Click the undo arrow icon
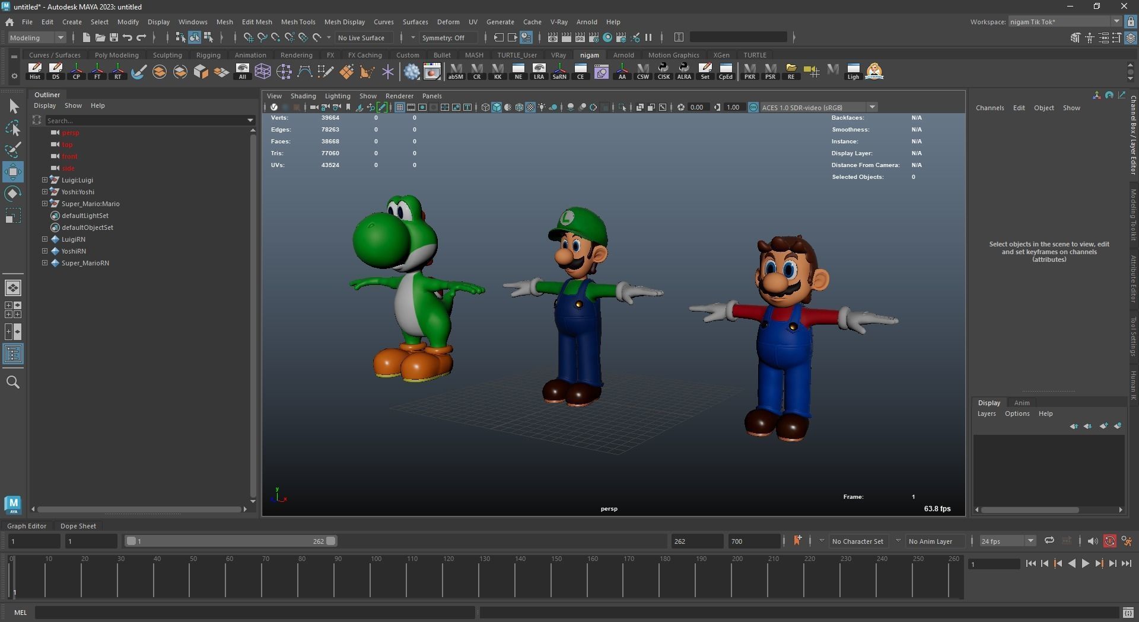This screenshot has height=622, width=1139. (x=128, y=37)
